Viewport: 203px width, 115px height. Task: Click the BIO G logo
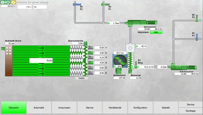click(x=8, y=2)
